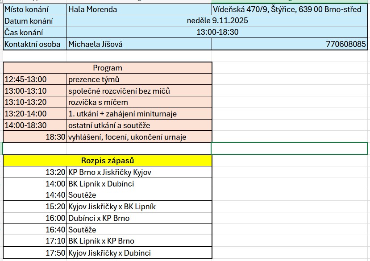Click the "prezence týmů" cell
This screenshot has height=261, width=370.
pos(138,79)
